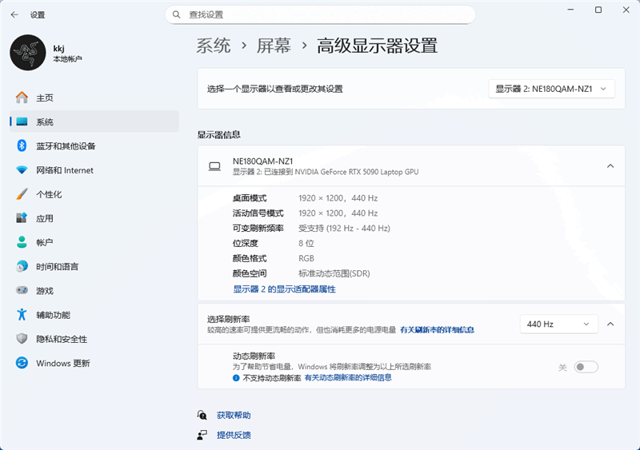Open 有关刷新率的详细信息 link

pos(437,329)
